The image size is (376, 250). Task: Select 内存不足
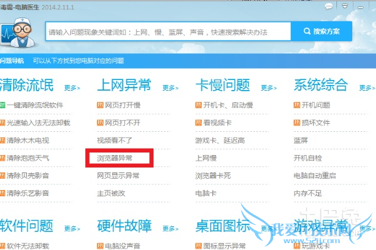pos(308,193)
